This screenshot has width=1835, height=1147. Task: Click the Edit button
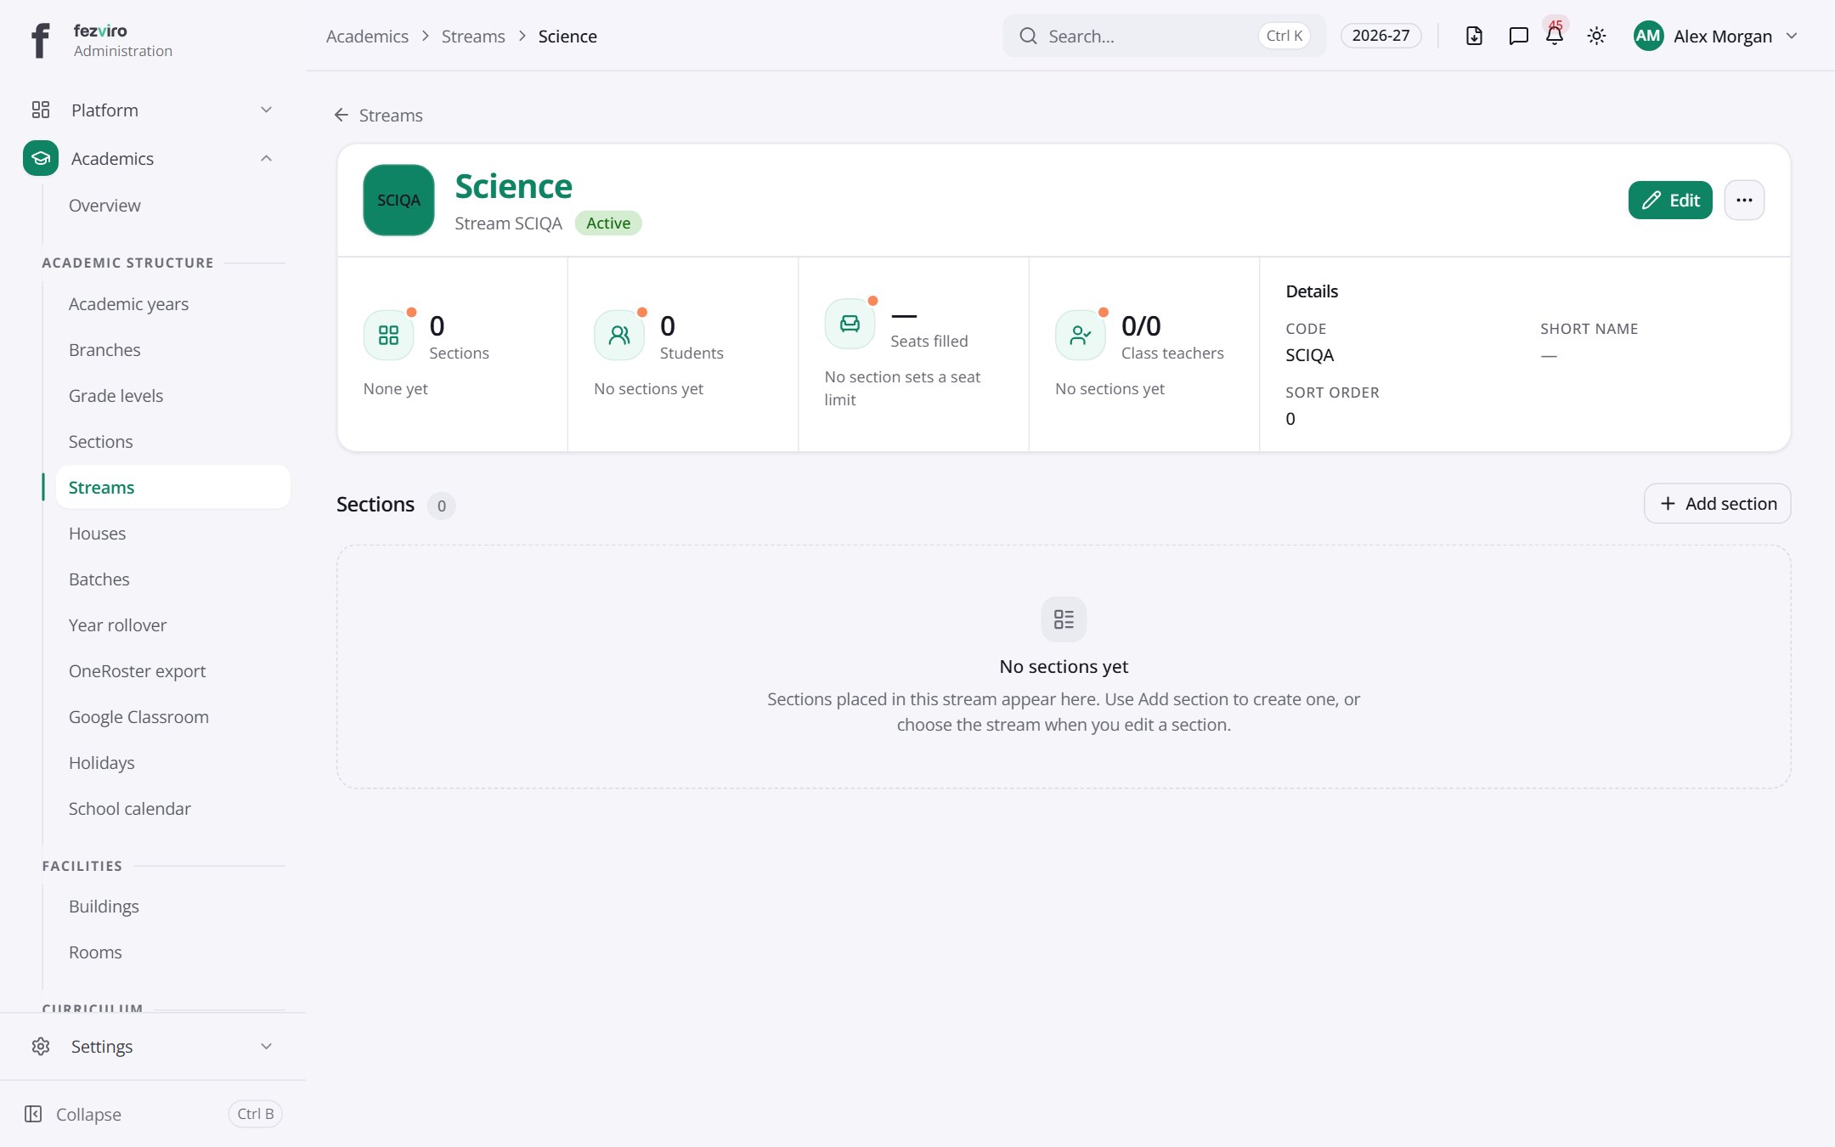tap(1670, 200)
